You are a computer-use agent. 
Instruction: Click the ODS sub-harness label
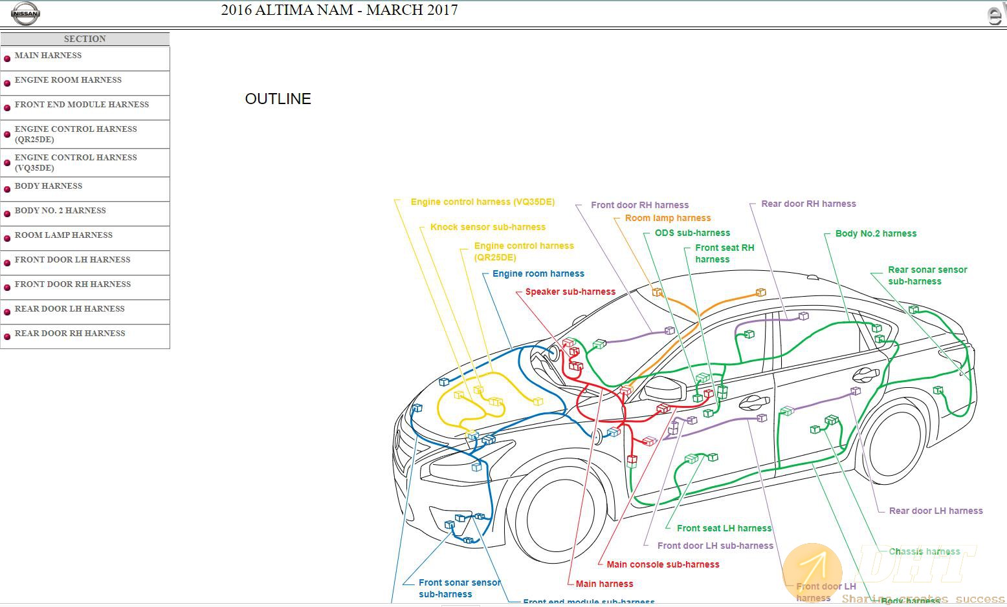coord(692,233)
